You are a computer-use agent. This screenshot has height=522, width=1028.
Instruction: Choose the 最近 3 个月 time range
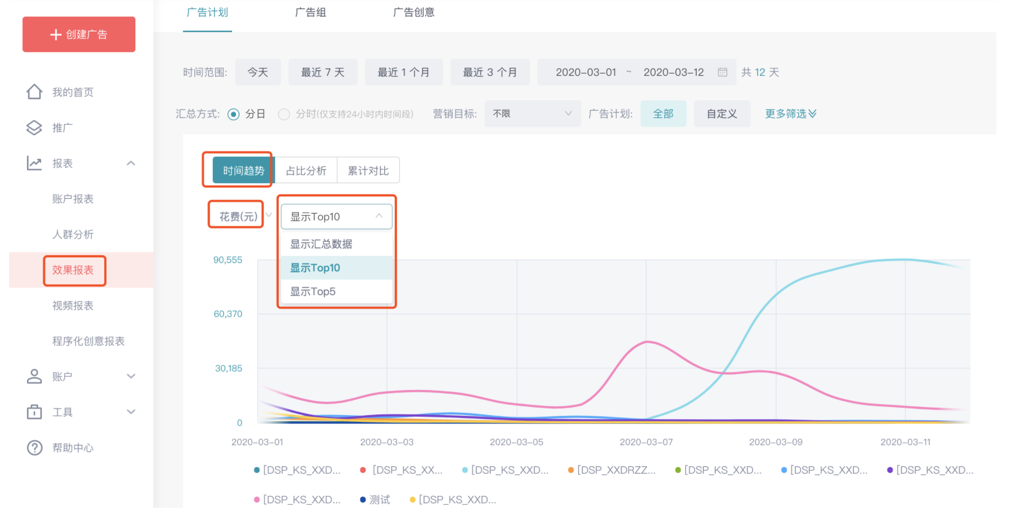[x=490, y=72]
